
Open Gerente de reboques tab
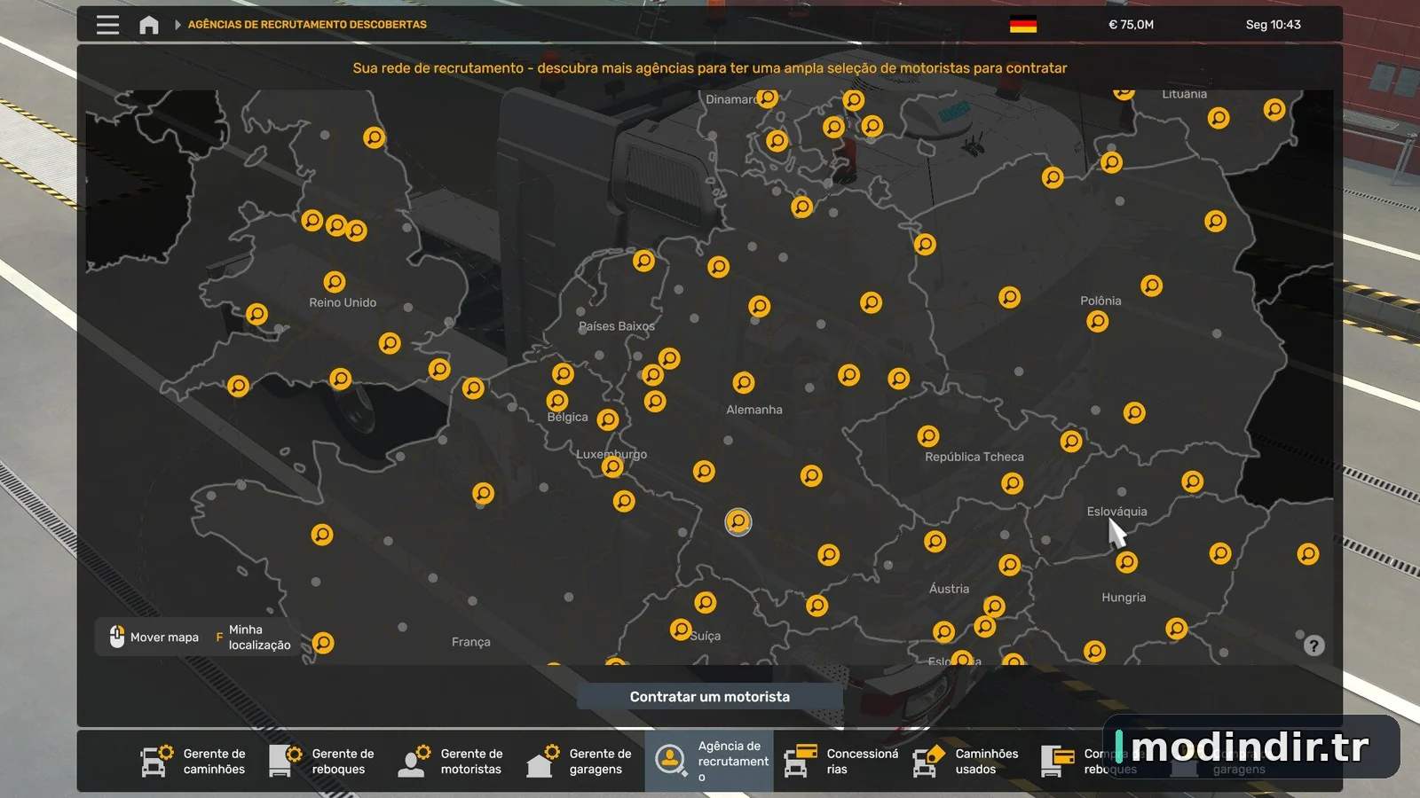point(323,761)
